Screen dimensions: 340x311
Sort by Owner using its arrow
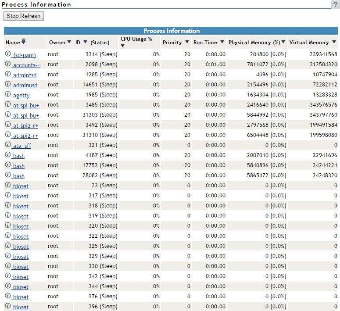pyautogui.click(x=69, y=43)
